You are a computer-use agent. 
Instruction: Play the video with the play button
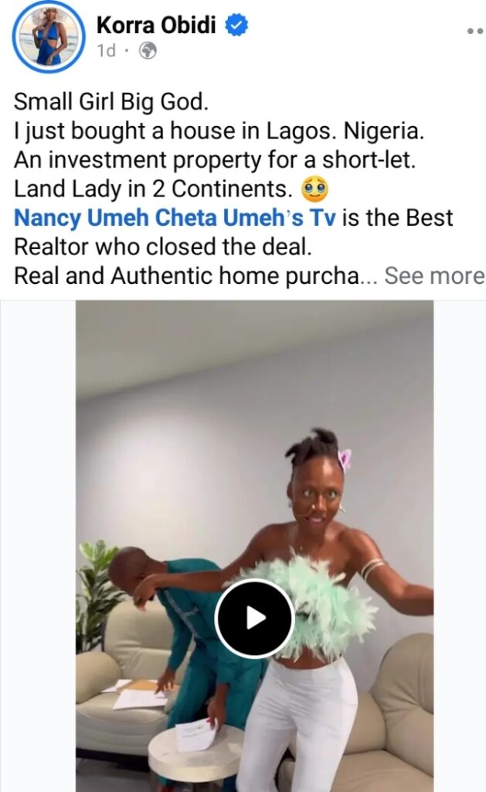(254, 618)
